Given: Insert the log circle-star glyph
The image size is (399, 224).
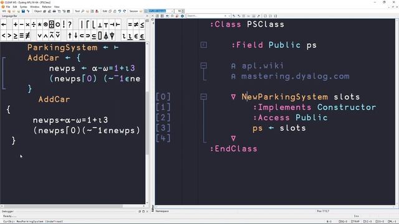Looking at the screenshot, I should coord(46,25).
